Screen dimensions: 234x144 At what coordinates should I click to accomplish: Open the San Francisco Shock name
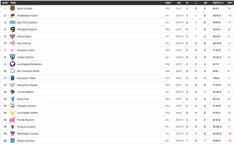pos(28,71)
